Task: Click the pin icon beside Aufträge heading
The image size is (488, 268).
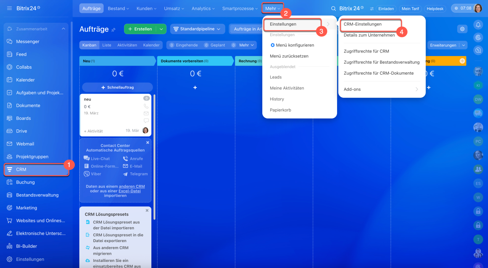Action: point(113,30)
